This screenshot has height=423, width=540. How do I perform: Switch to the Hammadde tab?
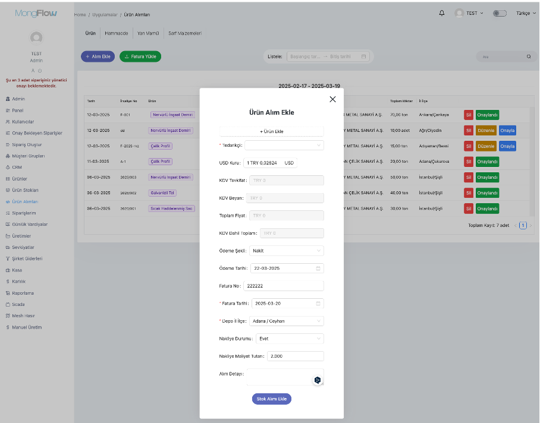pyautogui.click(x=117, y=33)
